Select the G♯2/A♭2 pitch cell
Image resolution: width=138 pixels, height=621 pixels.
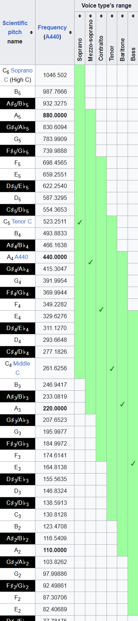18,562
